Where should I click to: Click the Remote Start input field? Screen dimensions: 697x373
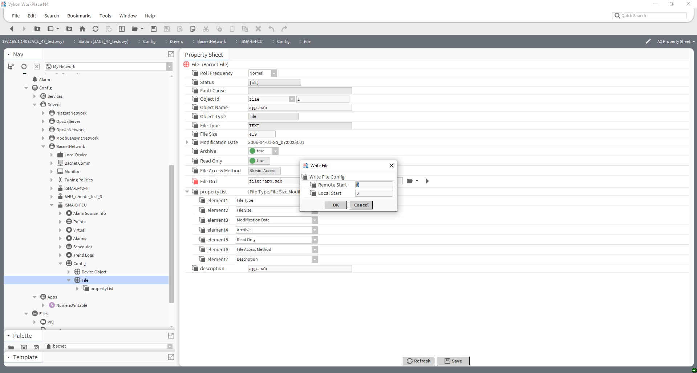coord(373,185)
